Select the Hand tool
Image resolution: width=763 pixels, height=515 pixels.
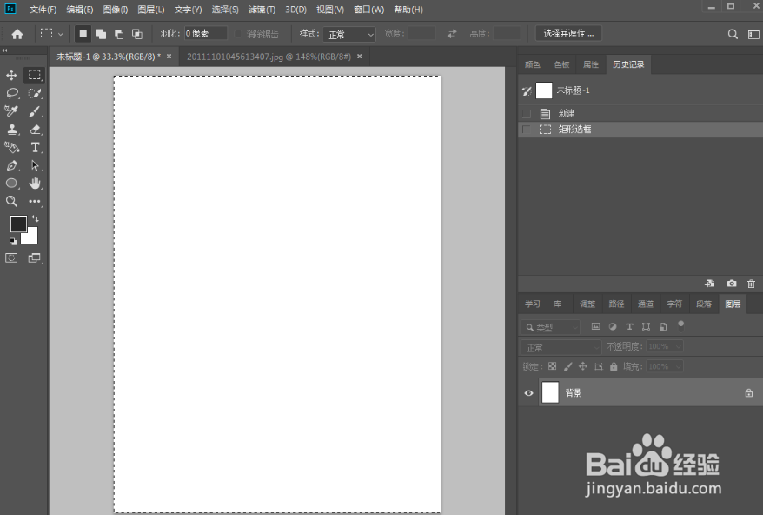[x=35, y=184]
